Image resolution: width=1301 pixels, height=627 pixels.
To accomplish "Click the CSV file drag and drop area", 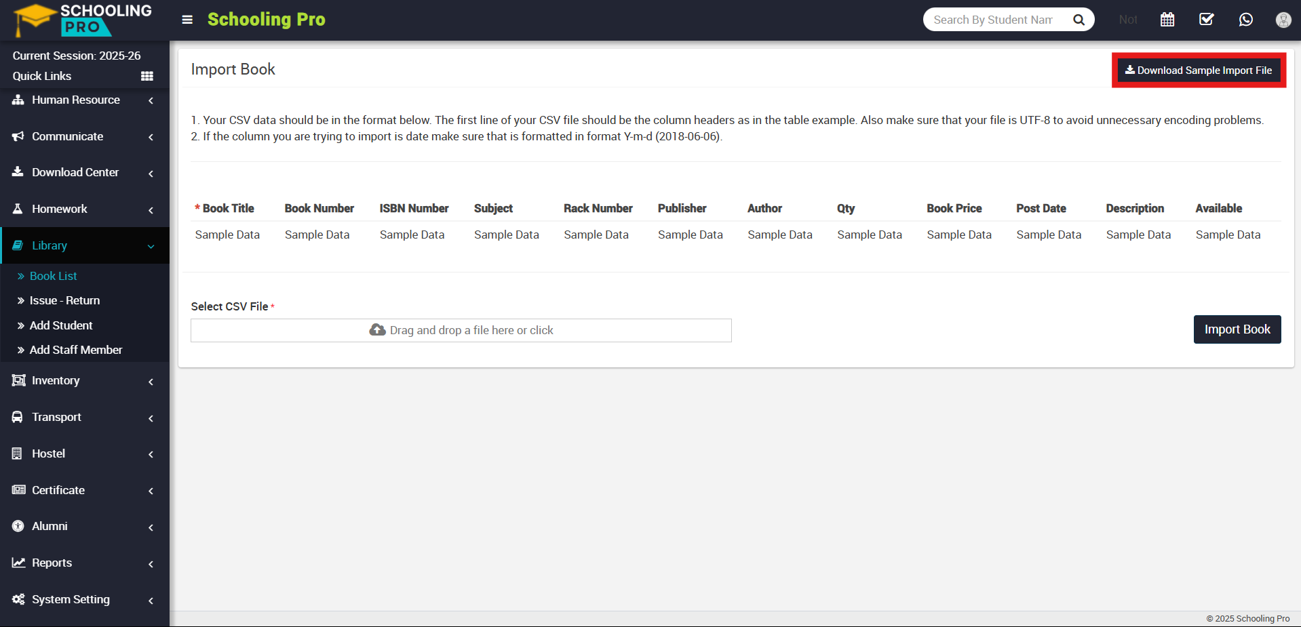I will (461, 330).
